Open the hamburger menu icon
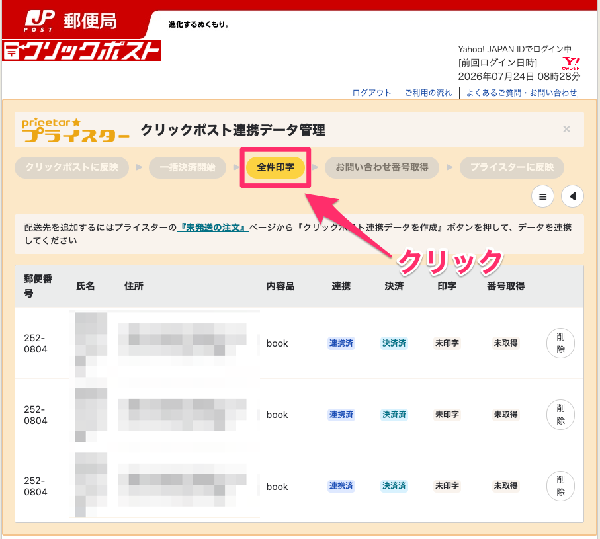Viewport: 600px width, 539px height. (542, 196)
